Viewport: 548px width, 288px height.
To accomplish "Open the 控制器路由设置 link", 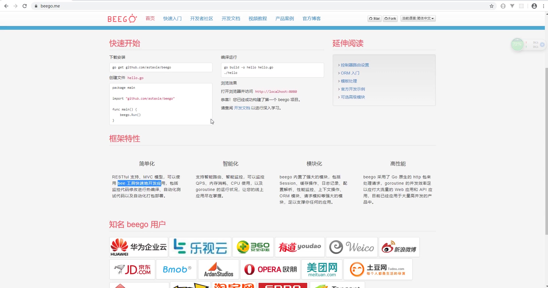I will pos(355,65).
